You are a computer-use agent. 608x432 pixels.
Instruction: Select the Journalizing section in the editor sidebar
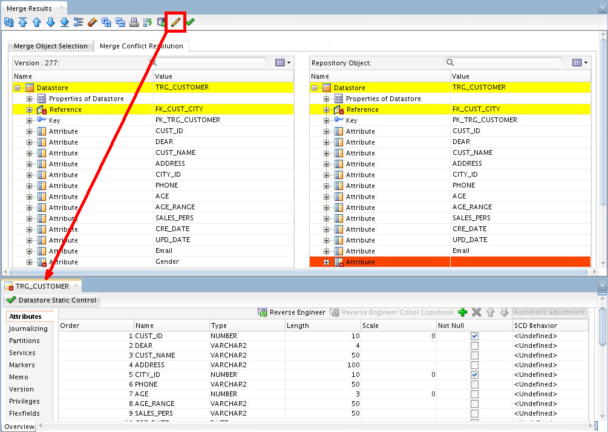29,329
